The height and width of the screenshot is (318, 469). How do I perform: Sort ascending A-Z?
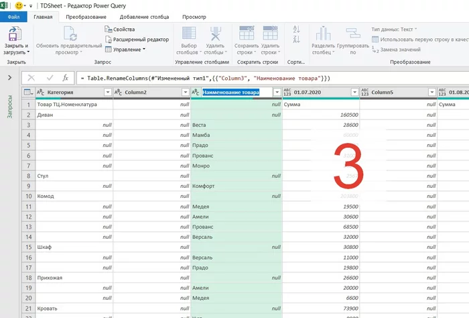click(x=296, y=29)
